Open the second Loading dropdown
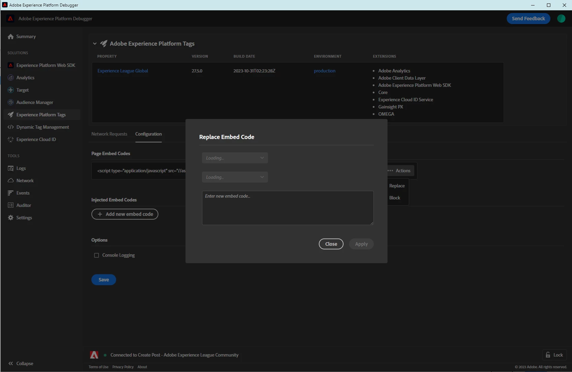 235,177
